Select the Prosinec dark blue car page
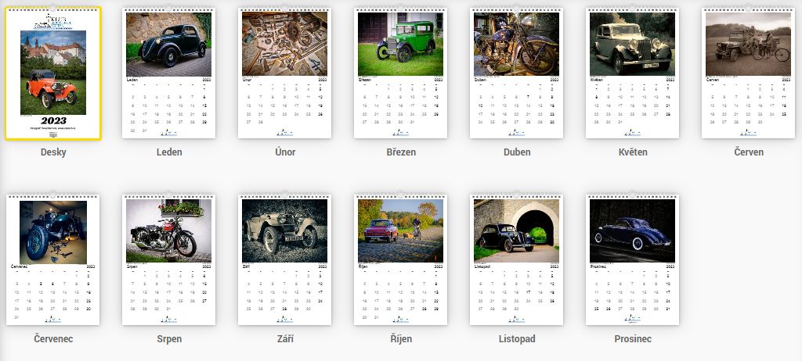Image resolution: width=802 pixels, height=361 pixels. click(632, 260)
